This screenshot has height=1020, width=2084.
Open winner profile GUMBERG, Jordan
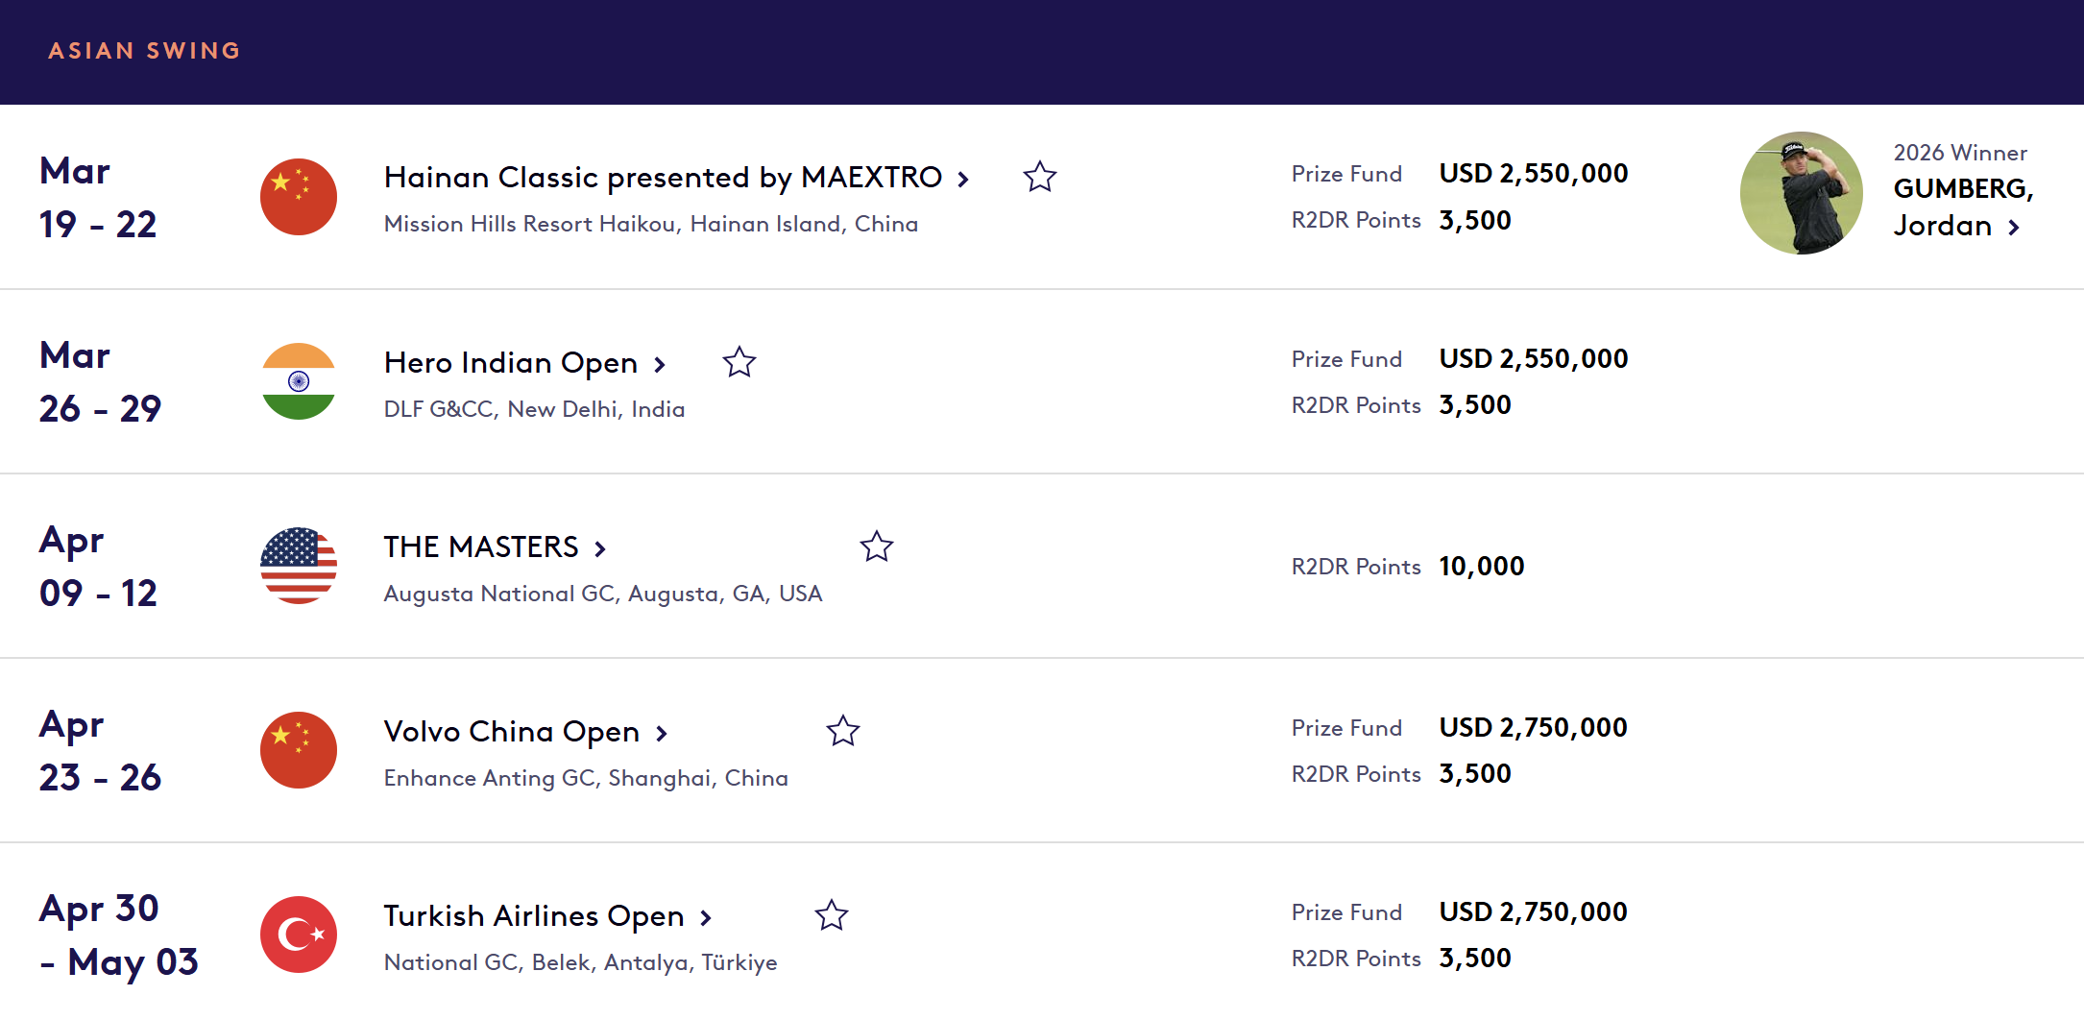click(x=1962, y=206)
